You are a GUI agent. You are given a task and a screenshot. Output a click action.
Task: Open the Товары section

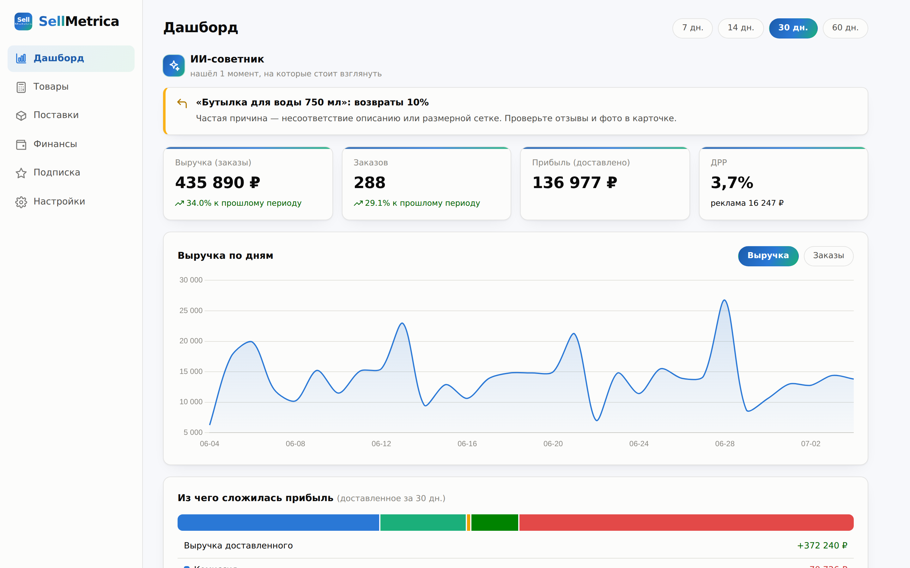(x=71, y=87)
